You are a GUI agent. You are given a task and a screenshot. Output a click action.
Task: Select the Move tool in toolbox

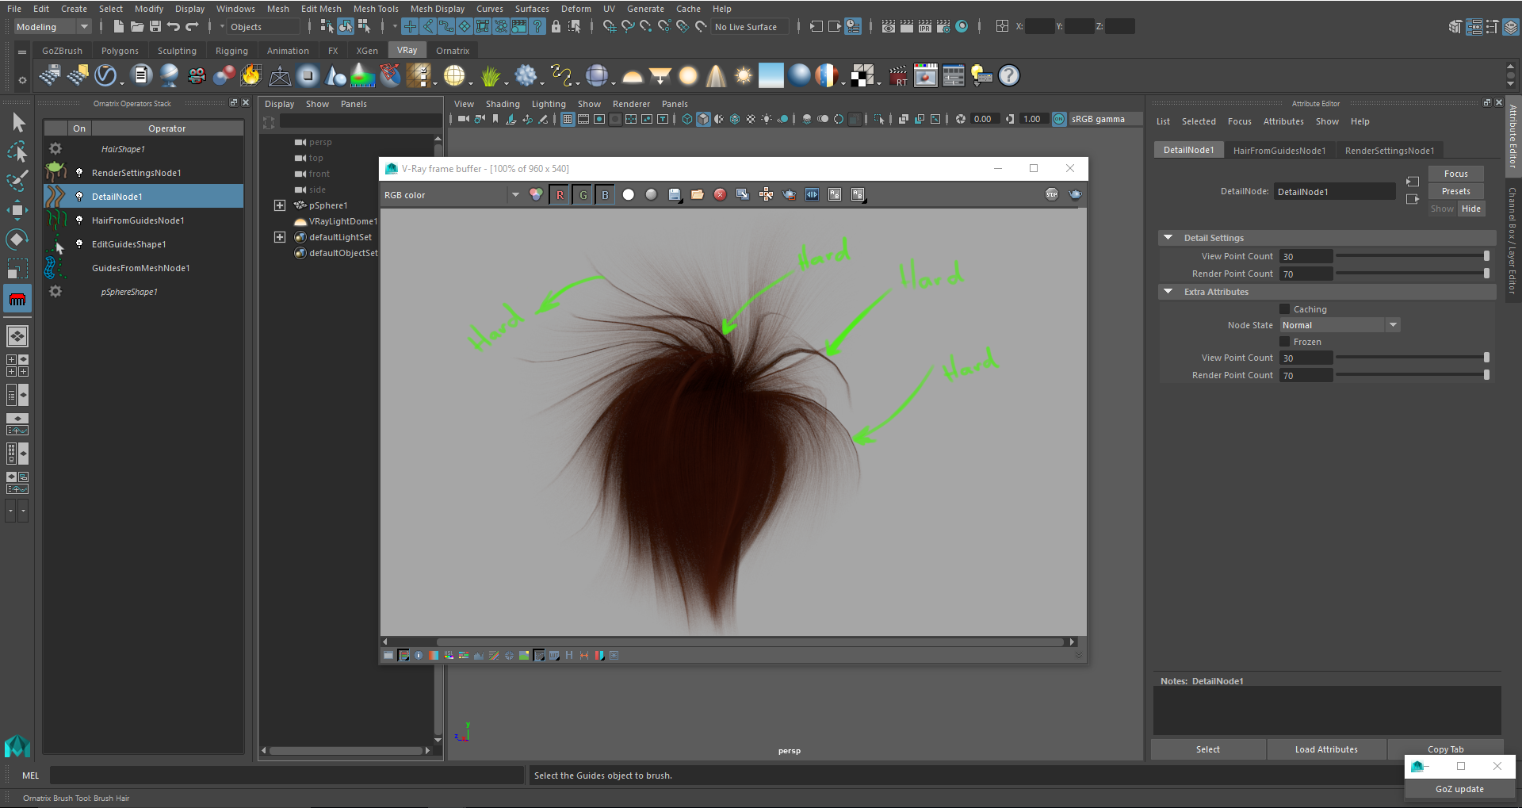tap(17, 209)
